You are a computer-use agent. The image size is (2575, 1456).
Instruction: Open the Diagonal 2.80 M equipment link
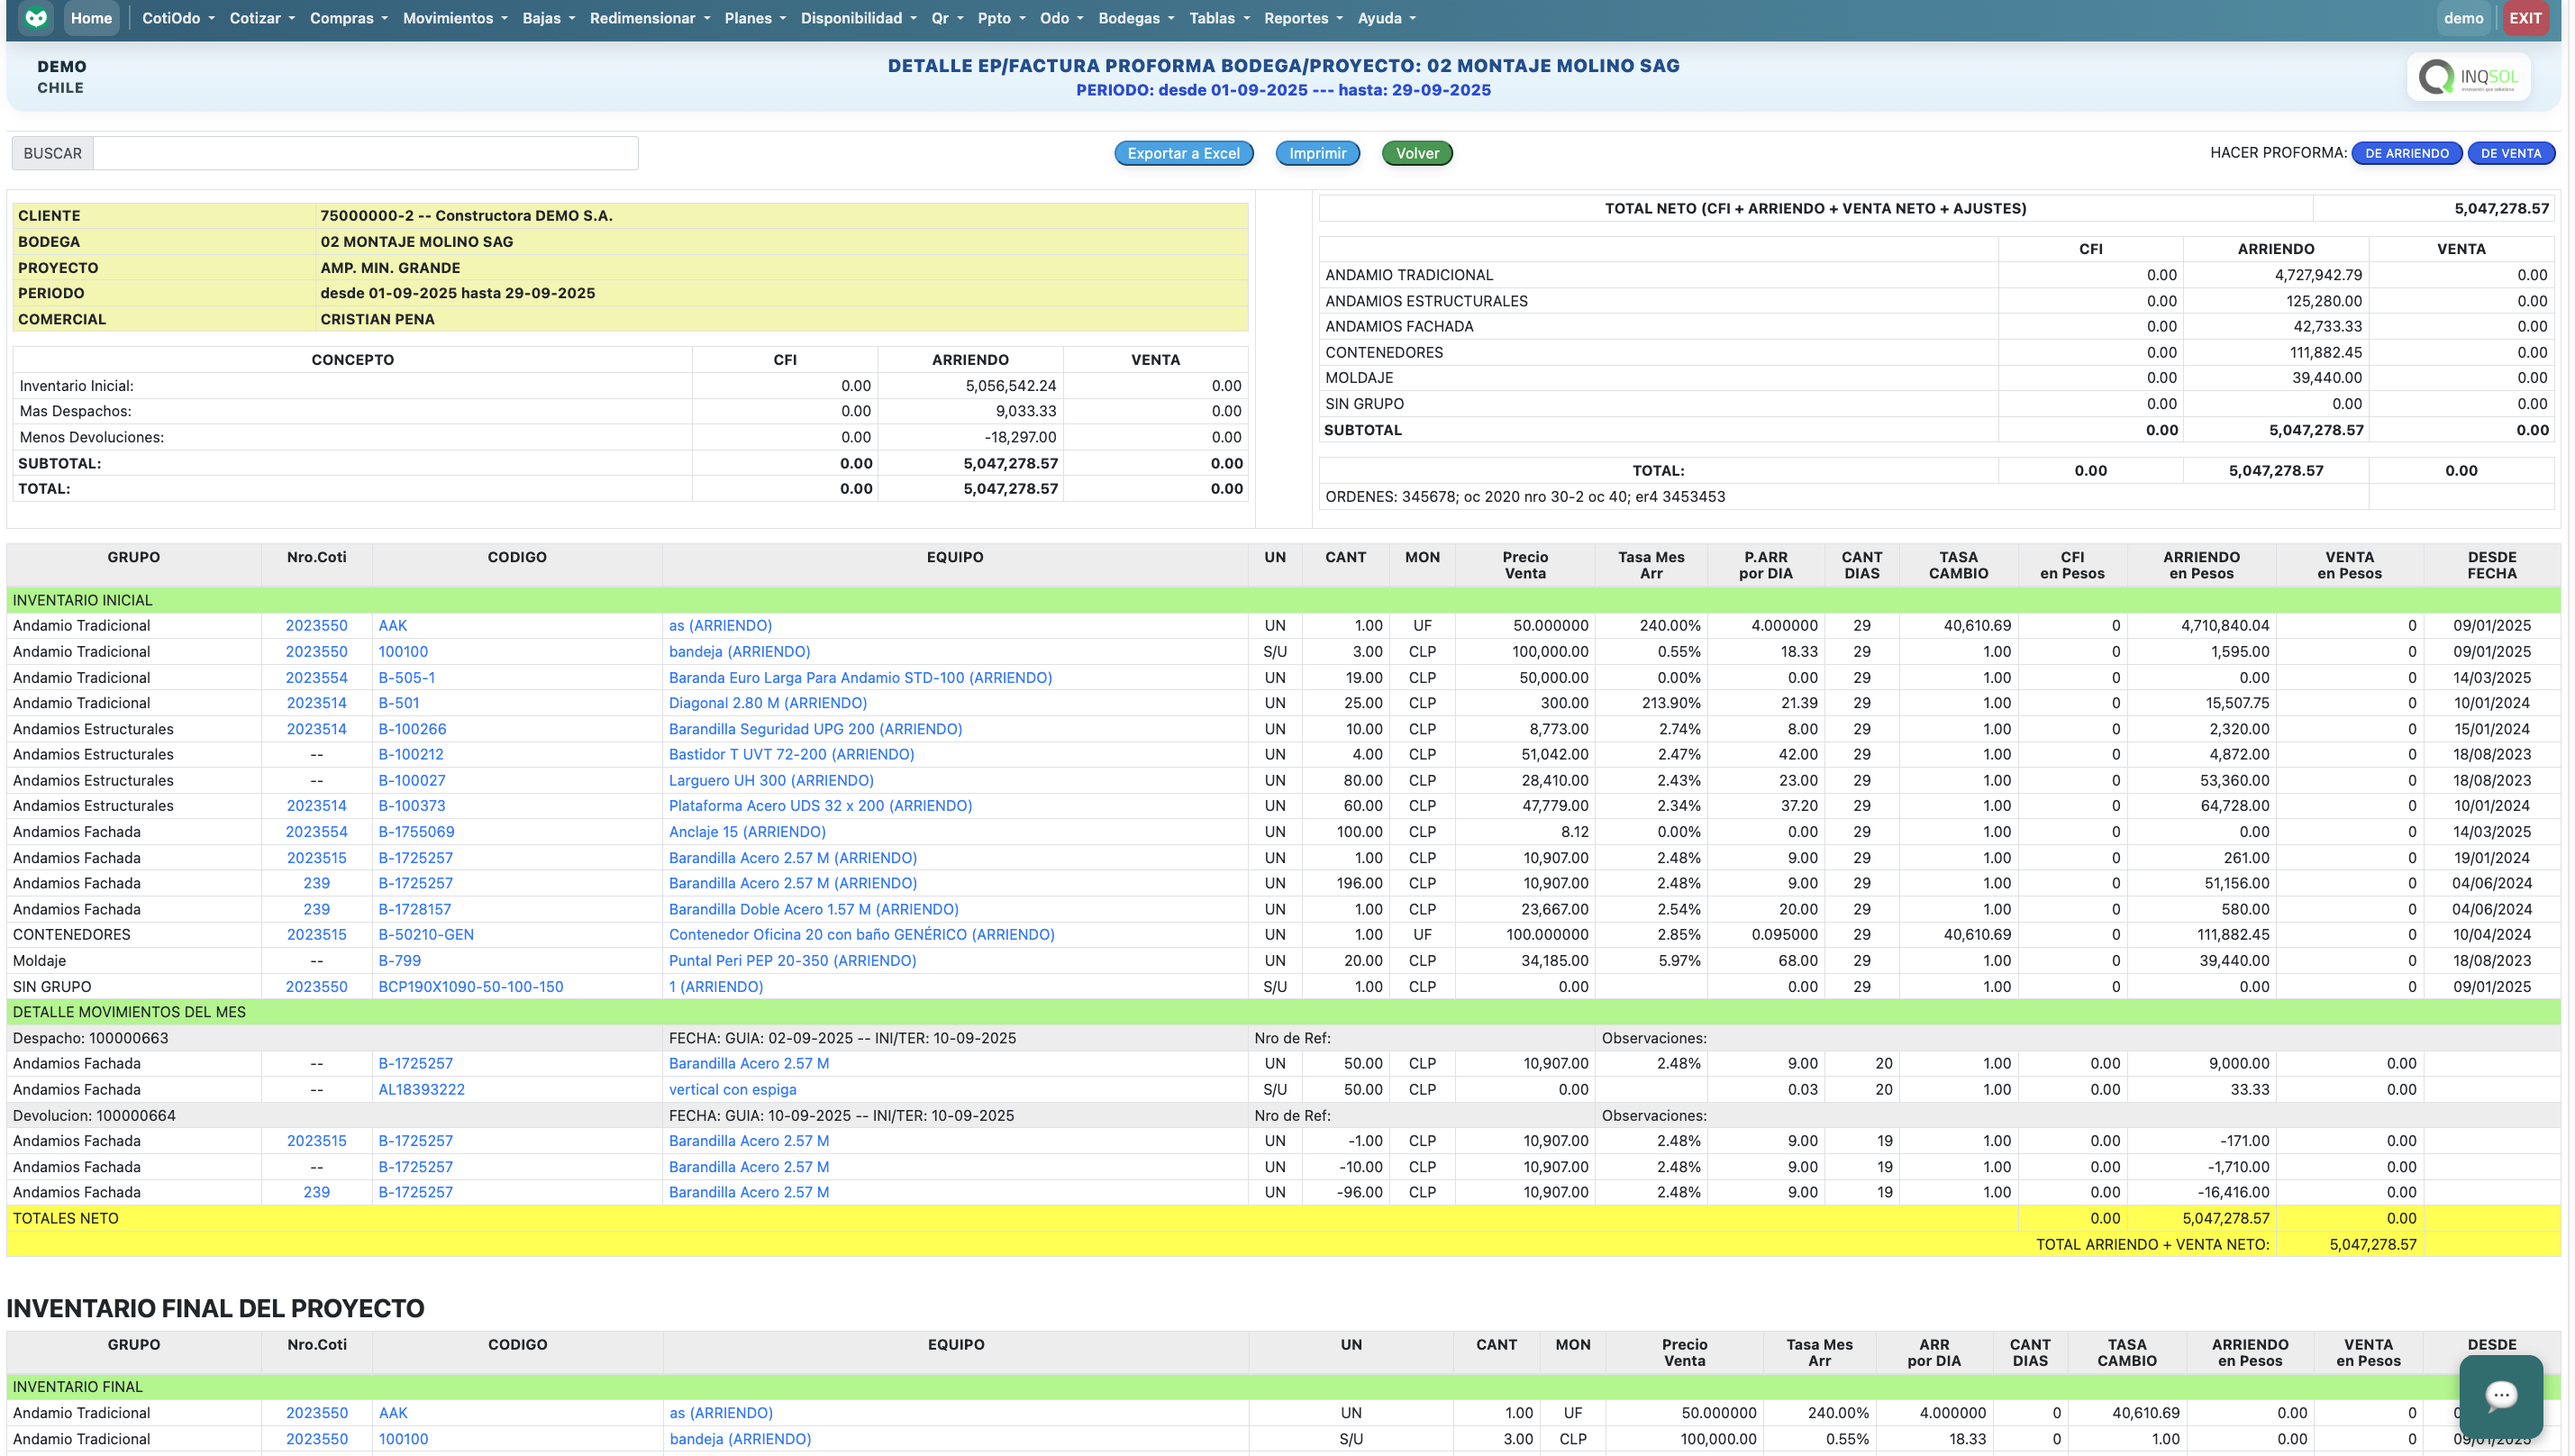[767, 703]
